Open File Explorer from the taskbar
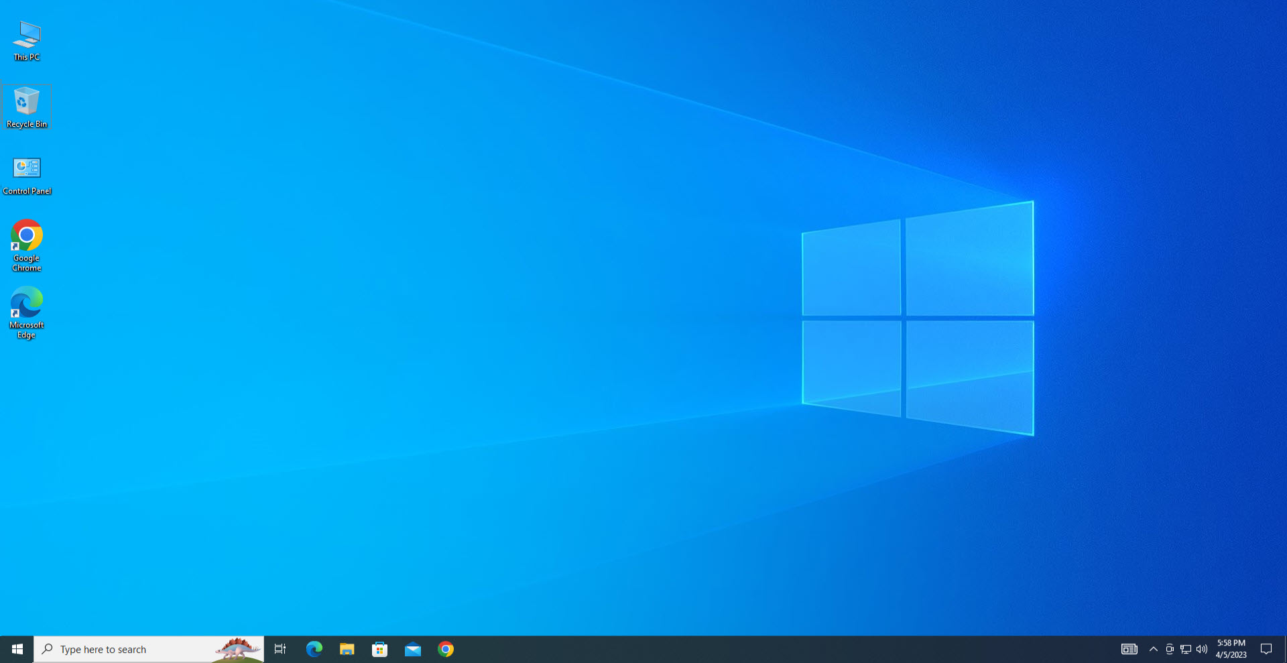This screenshot has width=1287, height=663. [x=347, y=649]
